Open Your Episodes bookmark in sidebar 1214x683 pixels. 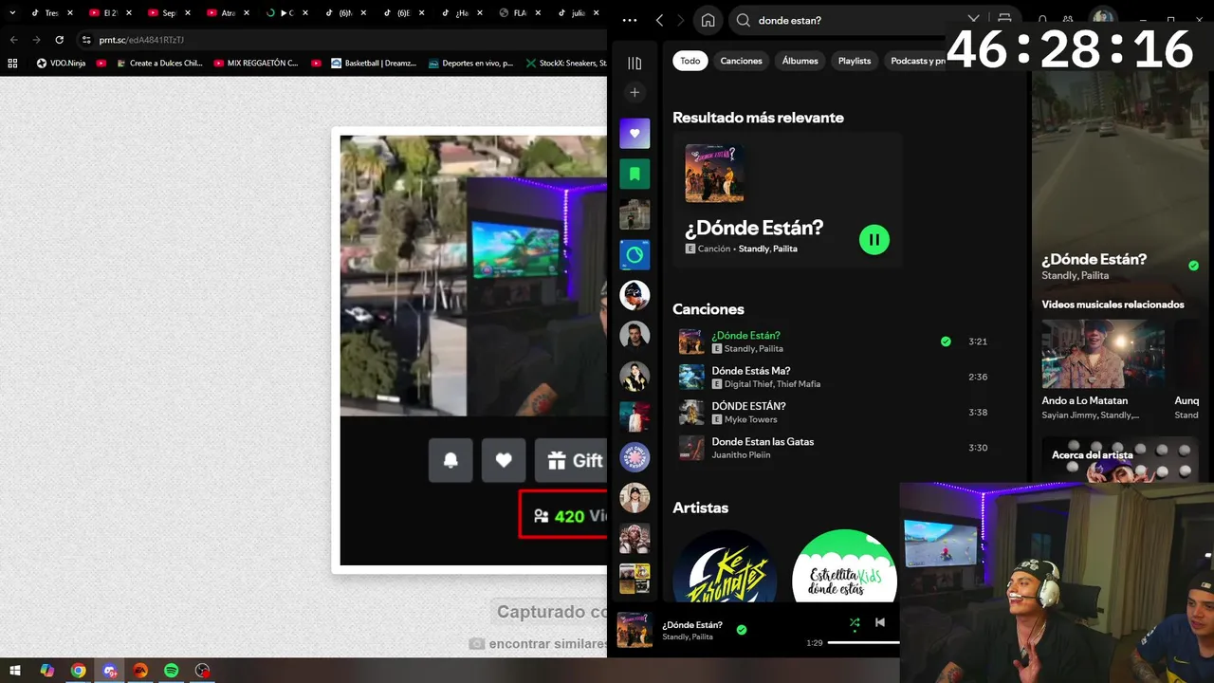click(x=635, y=175)
